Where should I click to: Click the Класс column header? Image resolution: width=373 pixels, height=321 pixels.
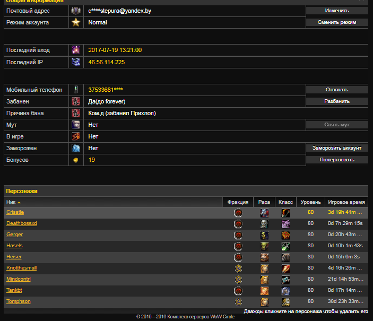coord(285,202)
